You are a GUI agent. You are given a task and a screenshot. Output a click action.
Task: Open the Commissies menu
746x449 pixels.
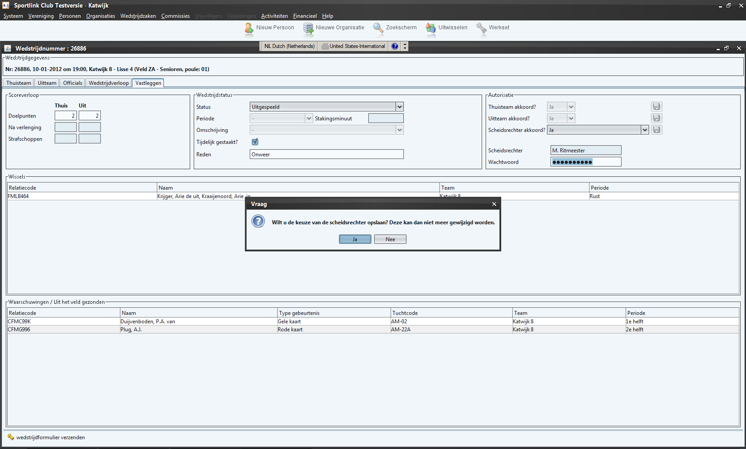click(176, 16)
